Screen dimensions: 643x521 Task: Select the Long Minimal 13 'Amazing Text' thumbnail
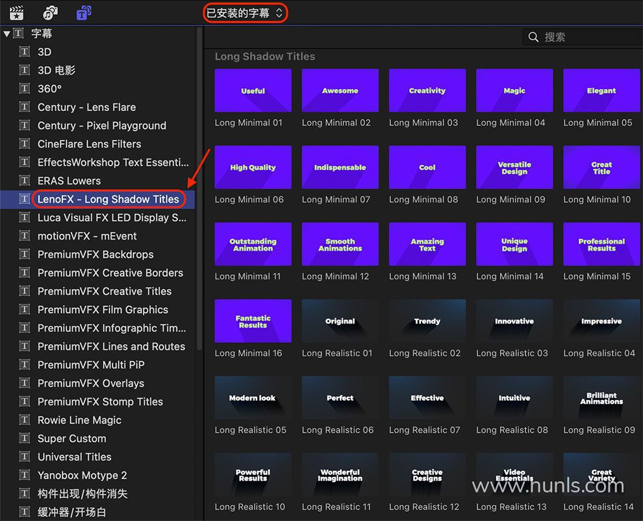[x=427, y=244]
